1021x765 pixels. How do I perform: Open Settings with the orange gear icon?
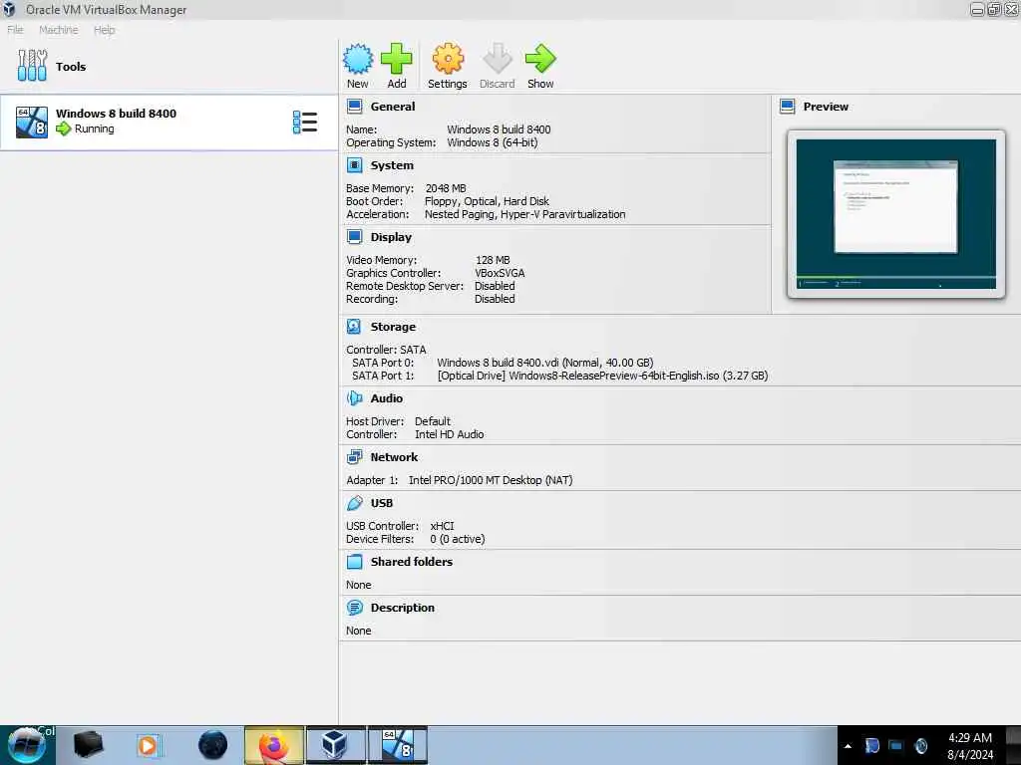click(448, 59)
